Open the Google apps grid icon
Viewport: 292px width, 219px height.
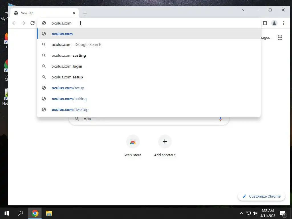(280, 38)
